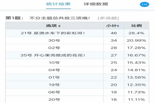
Task: Select the 10号 option row
Action: tap(77, 63)
